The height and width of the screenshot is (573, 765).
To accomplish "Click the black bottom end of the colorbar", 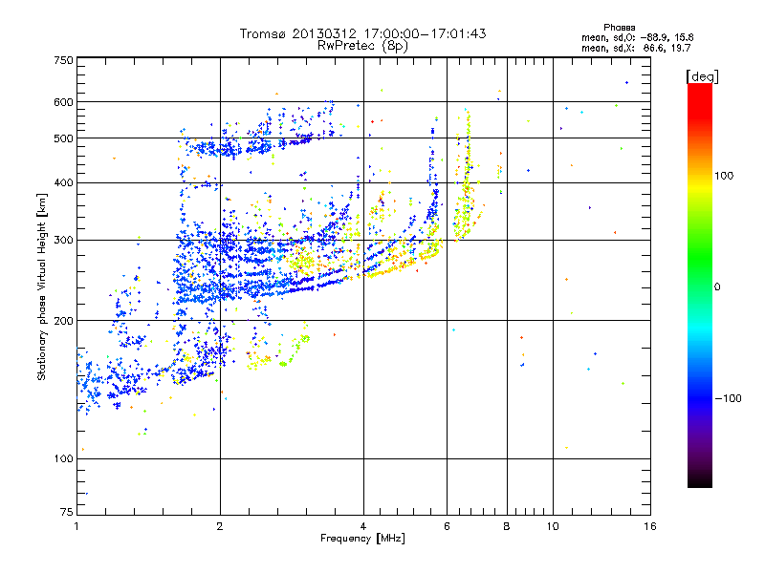I will coord(700,480).
